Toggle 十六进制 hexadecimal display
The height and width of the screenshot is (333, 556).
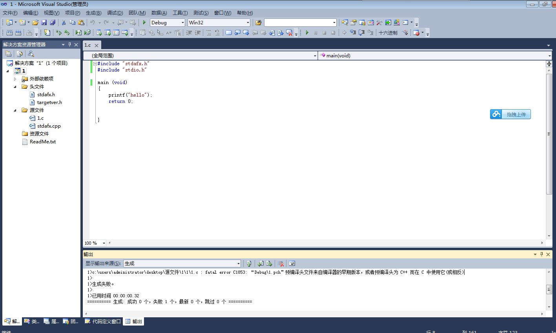(x=388, y=33)
